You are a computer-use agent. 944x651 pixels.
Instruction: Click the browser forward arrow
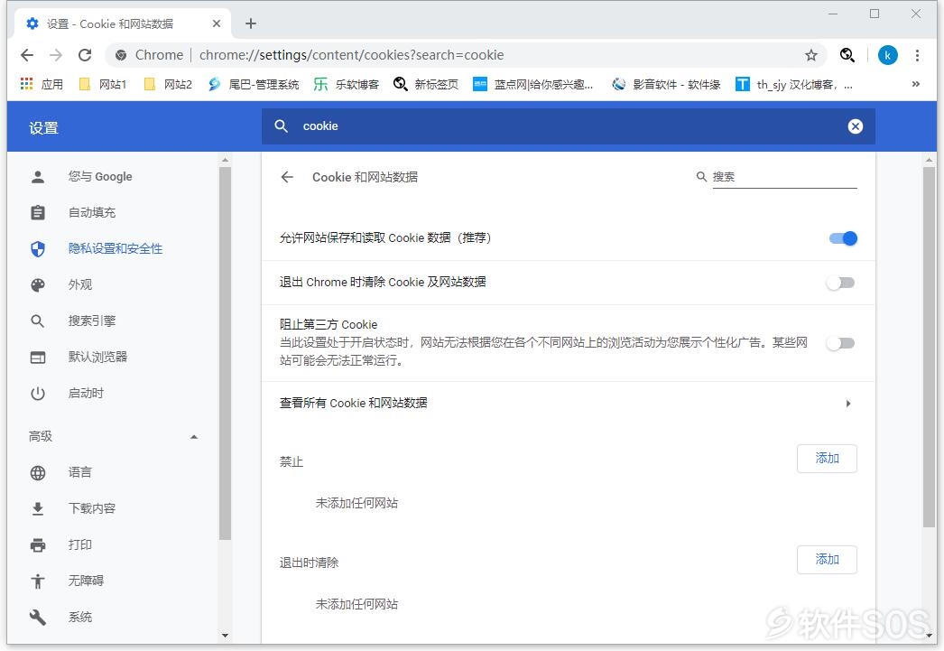56,55
